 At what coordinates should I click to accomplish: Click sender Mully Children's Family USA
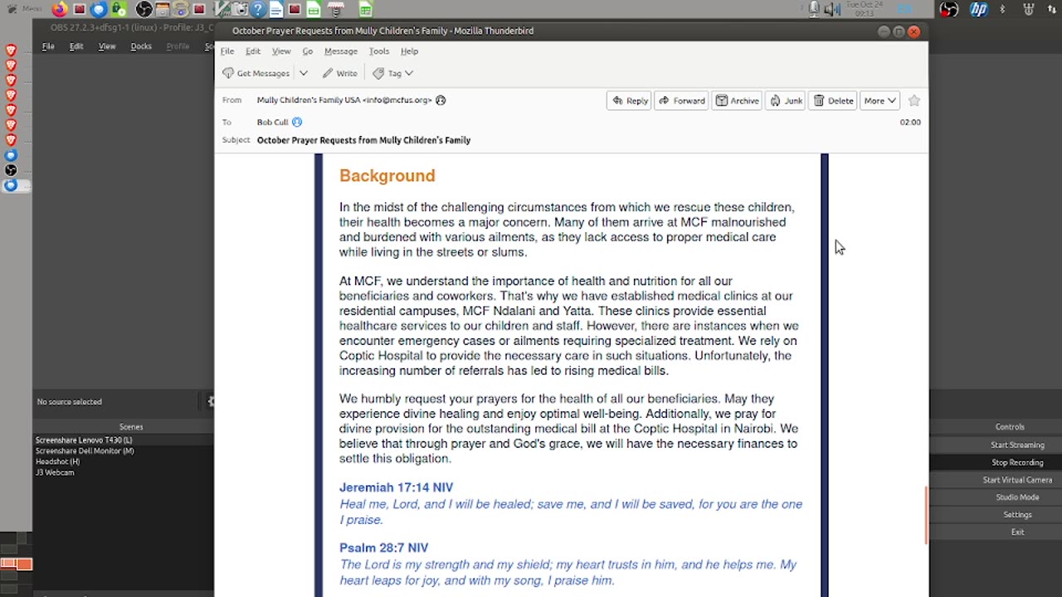344,100
